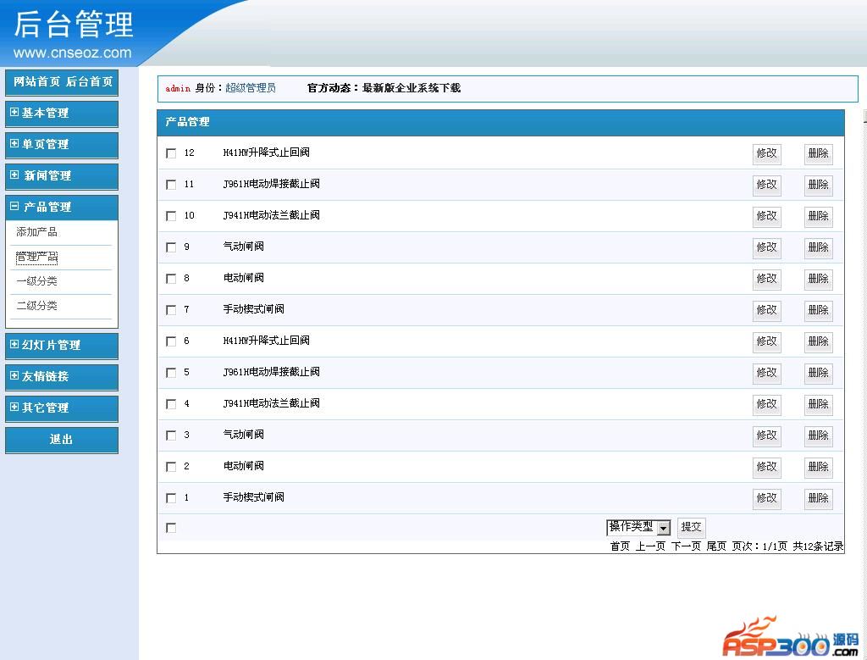Click 提交 to submit the operation

pyautogui.click(x=691, y=527)
